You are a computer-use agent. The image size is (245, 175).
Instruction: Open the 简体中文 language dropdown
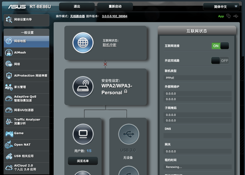coord(221,6)
